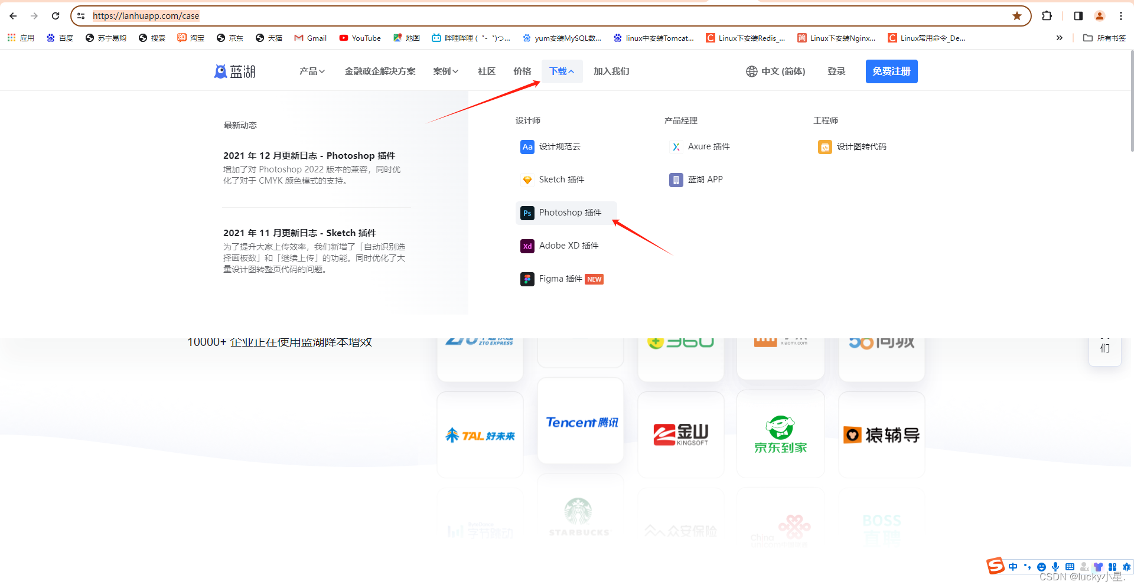Viewport: 1134px width, 588px height.
Task: Click the Sogou input method S icon
Action: click(x=995, y=566)
